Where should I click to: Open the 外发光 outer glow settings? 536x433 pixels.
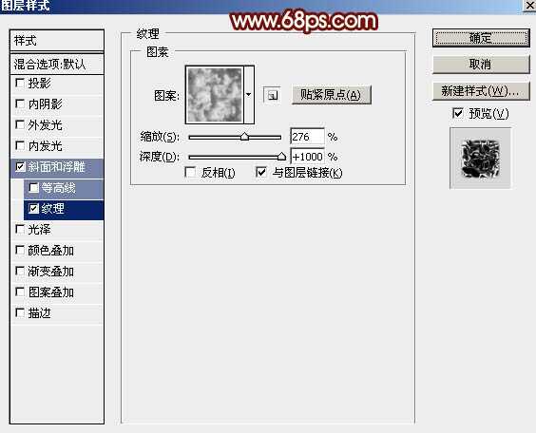(45, 125)
